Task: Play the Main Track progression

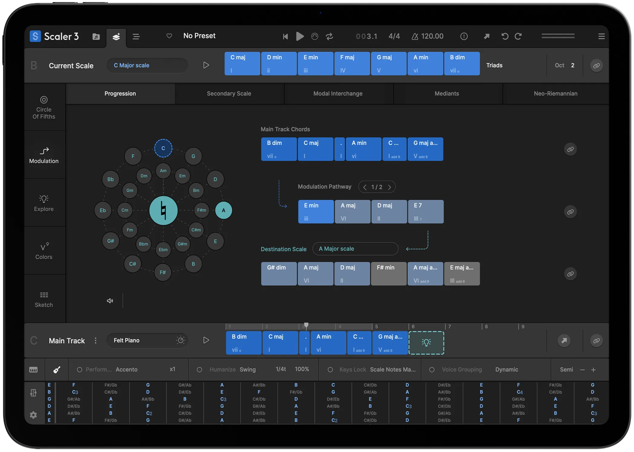Action: (x=206, y=340)
